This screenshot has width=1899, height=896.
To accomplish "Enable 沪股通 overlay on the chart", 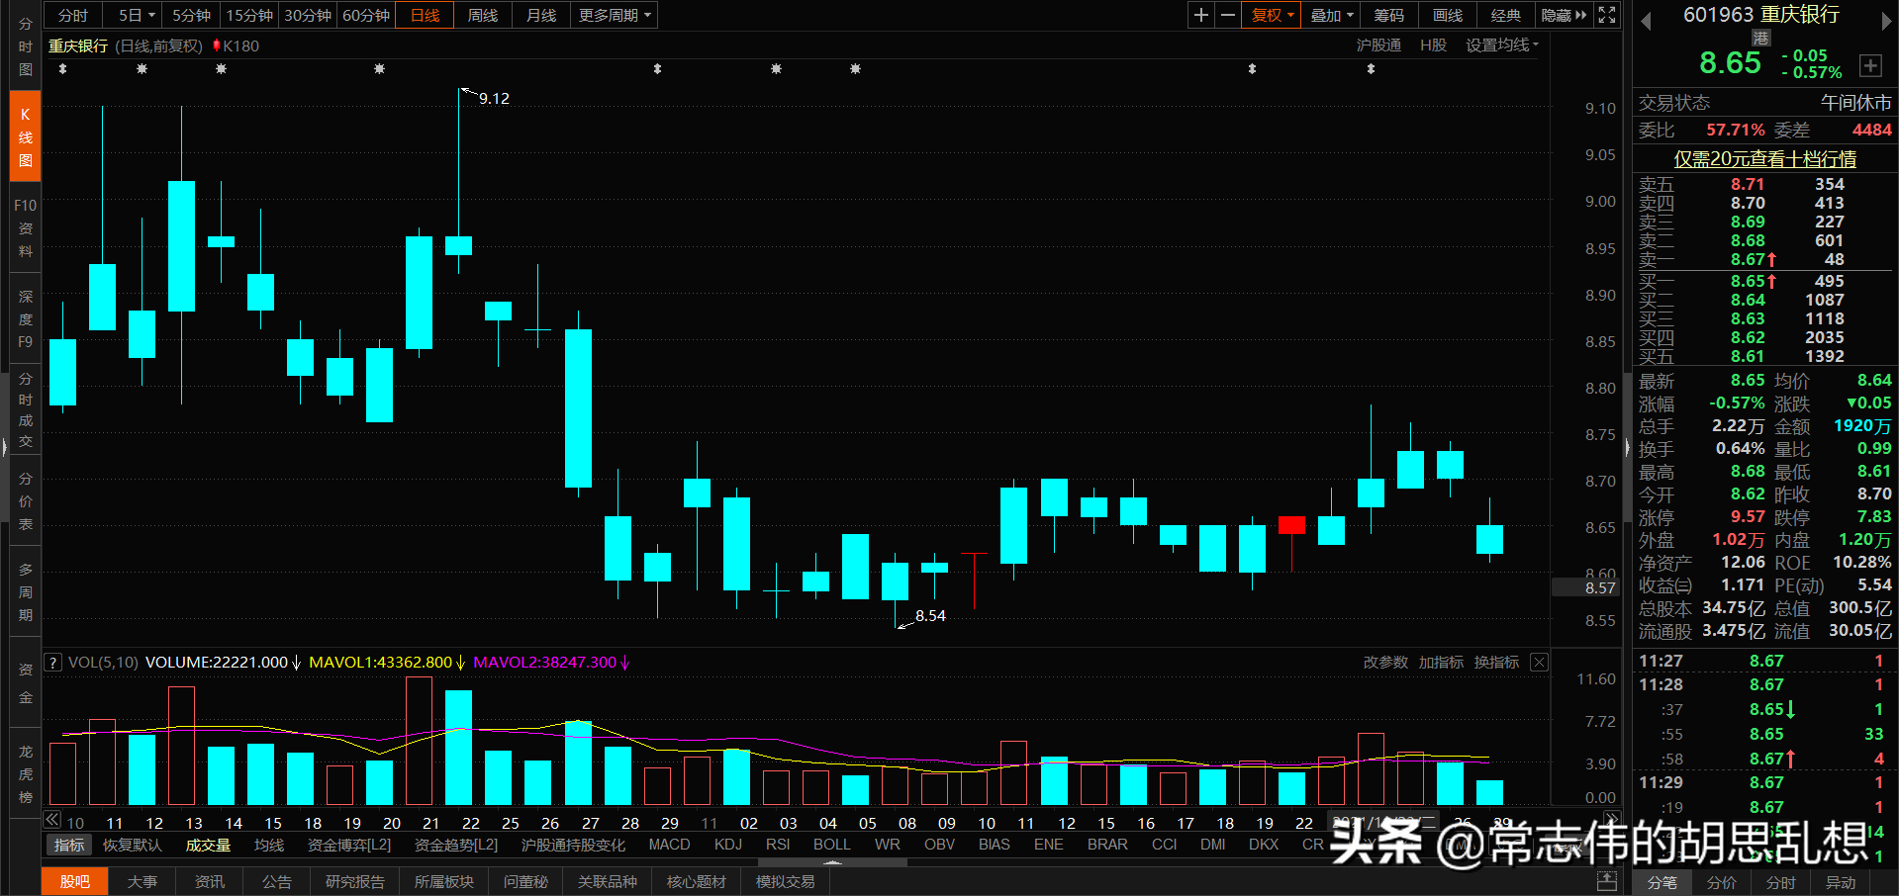I will (1379, 45).
